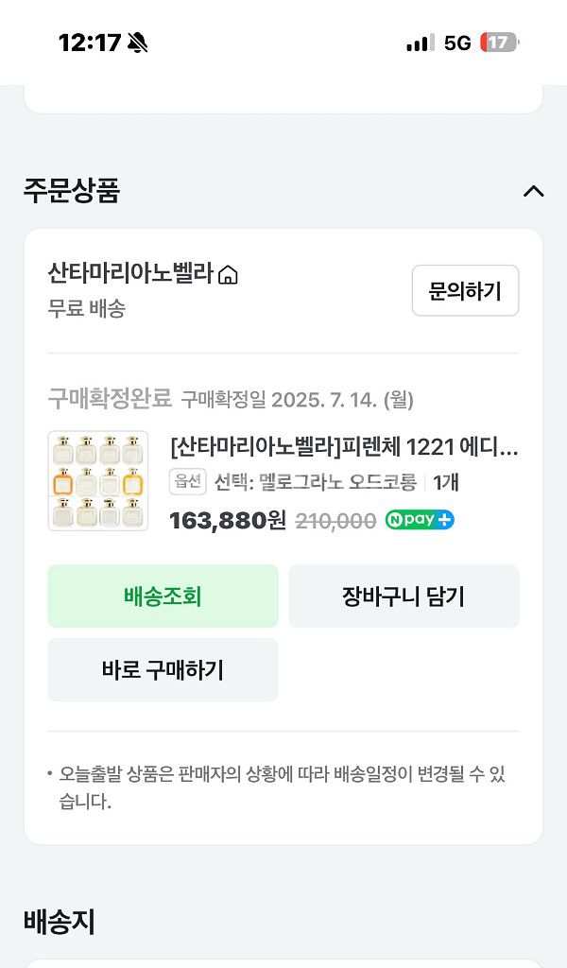Tap the 5G network indicator
567x968 pixels.
point(457,42)
